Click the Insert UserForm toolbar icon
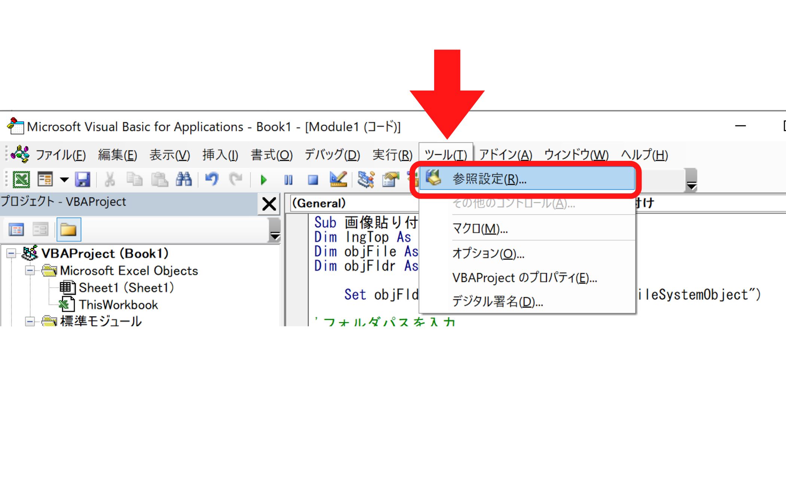 [x=45, y=180]
